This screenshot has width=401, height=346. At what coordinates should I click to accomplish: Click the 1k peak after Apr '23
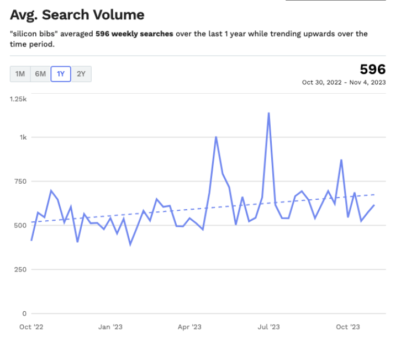[x=216, y=137]
